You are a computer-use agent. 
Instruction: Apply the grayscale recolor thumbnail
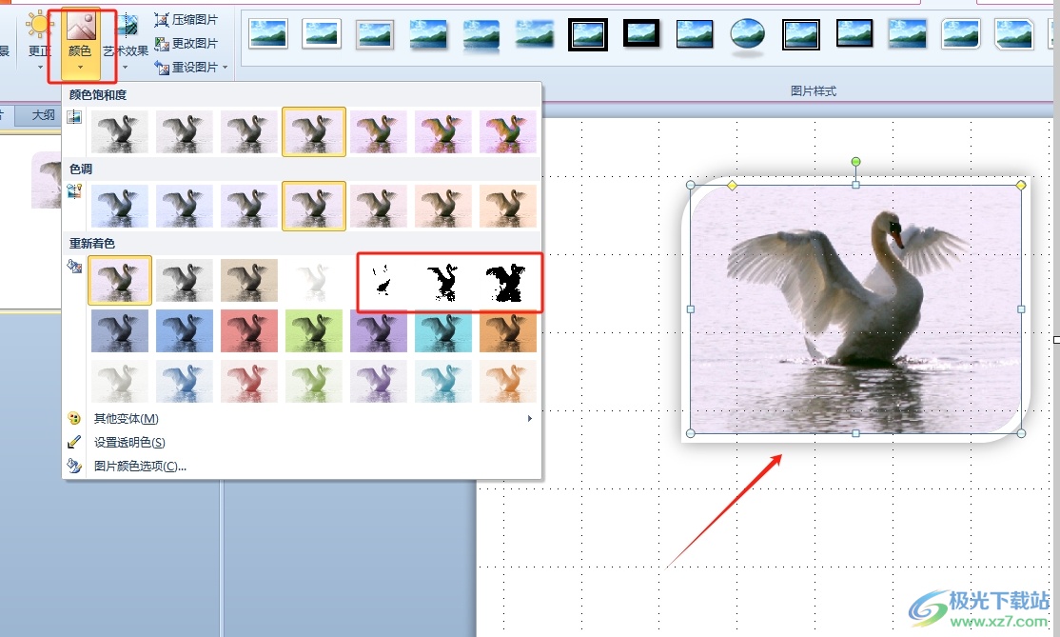(184, 280)
